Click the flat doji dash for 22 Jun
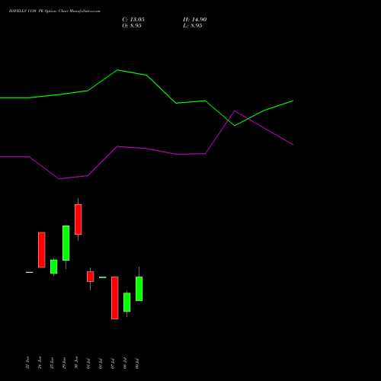Image resolution: width=381 pixels, height=381 pixels. [x=30, y=272]
